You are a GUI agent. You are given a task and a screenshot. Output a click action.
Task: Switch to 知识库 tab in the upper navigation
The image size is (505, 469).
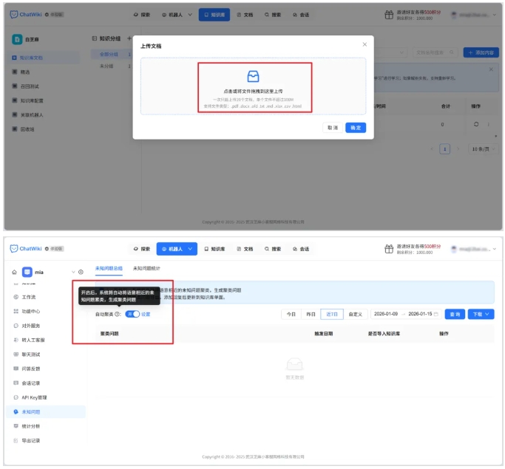(x=214, y=15)
